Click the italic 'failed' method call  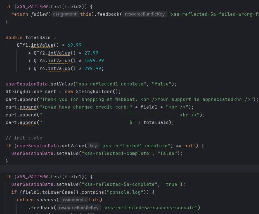click(x=39, y=14)
